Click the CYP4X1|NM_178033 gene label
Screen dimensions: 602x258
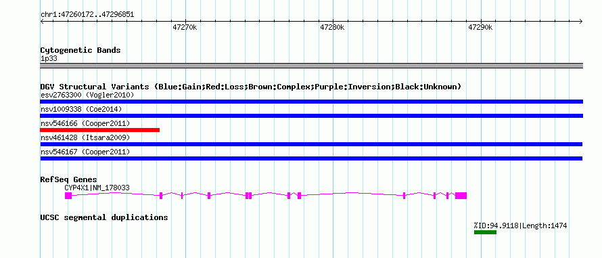[97, 188]
